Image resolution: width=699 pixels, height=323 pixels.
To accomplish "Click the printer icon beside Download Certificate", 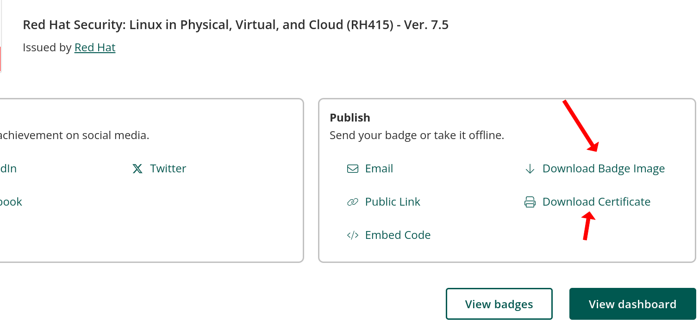I will point(530,201).
